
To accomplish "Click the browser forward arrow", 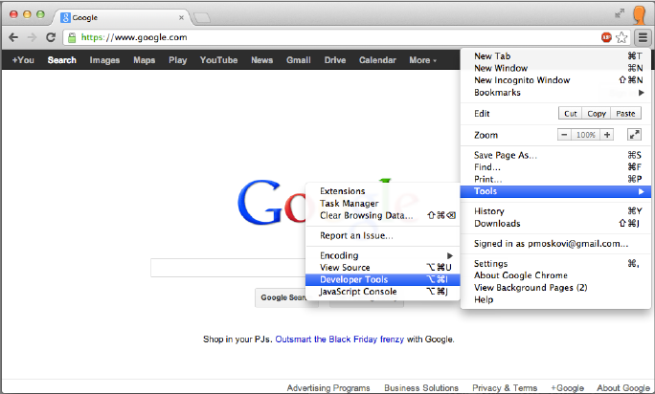I will click(32, 37).
